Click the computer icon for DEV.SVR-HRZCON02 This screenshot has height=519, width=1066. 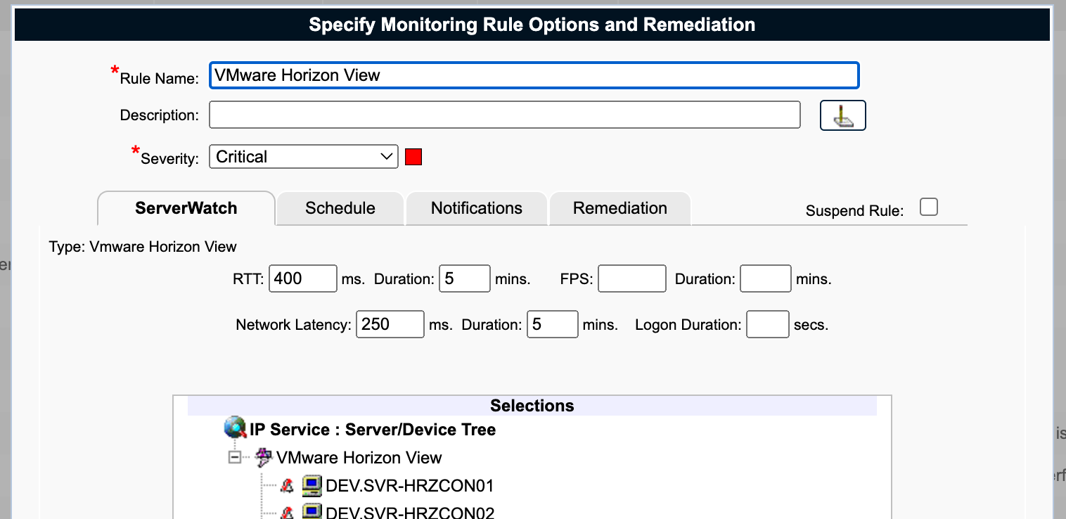click(312, 512)
